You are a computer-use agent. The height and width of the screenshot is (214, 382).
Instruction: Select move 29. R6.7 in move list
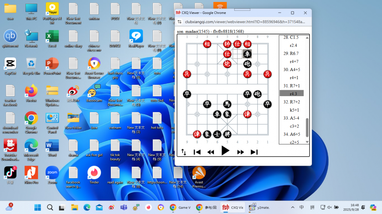291,54
